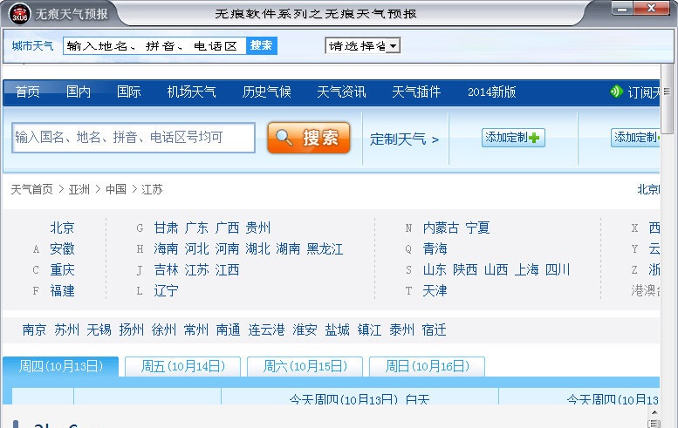Click the 甘肃 province link
This screenshot has width=678, height=428.
(166, 228)
